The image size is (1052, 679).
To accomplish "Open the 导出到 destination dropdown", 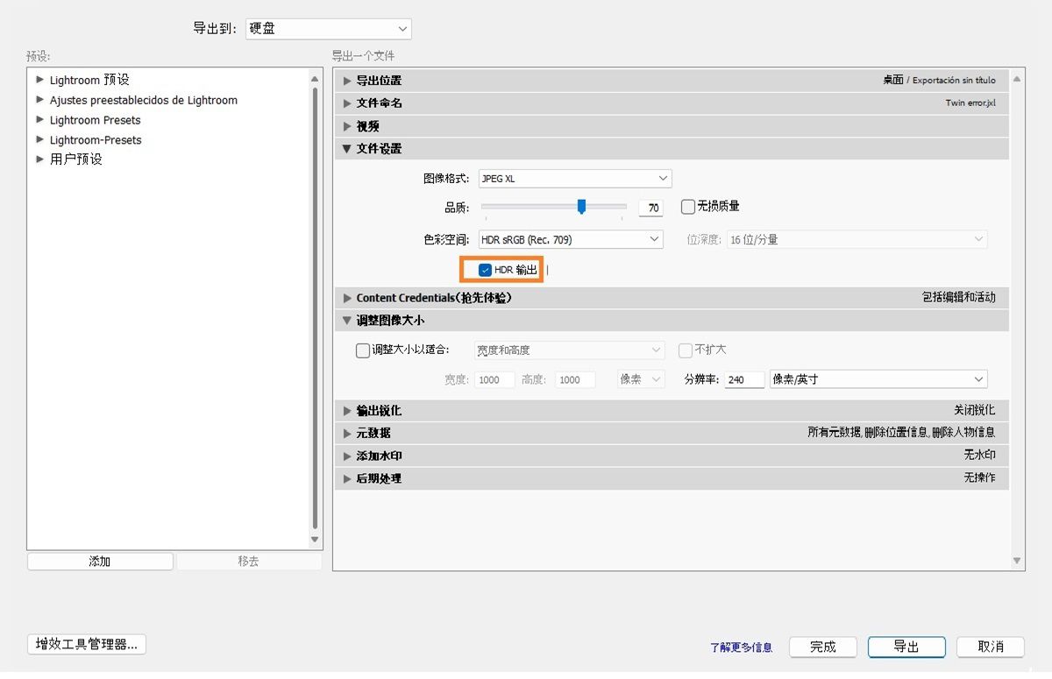I will tap(329, 28).
